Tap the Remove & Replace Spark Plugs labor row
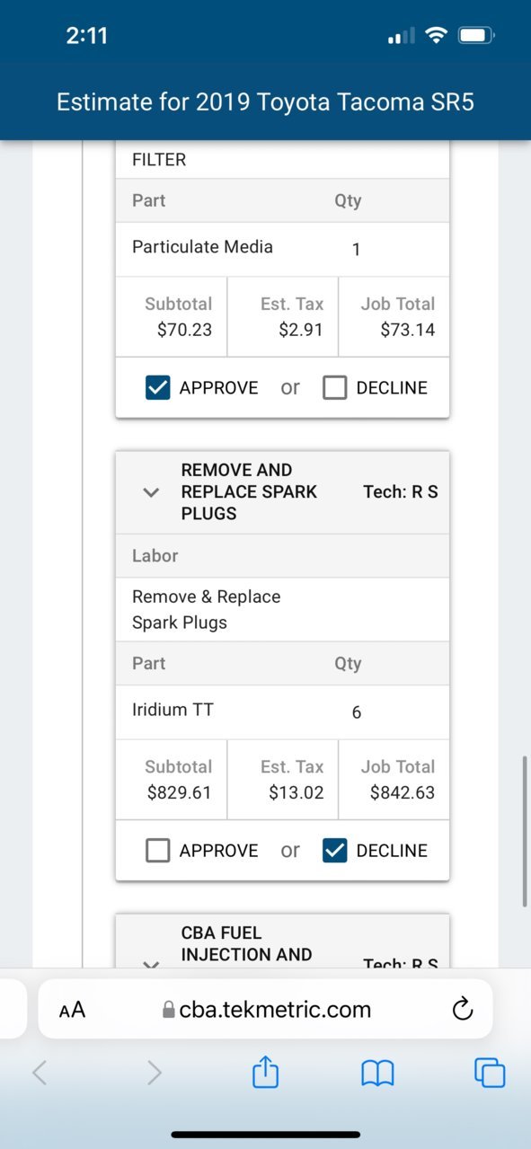Viewport: 531px width, 1149px height. click(x=282, y=609)
